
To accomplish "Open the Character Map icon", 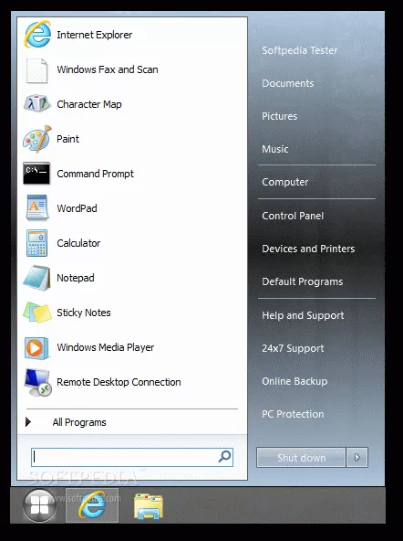I will coord(36,103).
